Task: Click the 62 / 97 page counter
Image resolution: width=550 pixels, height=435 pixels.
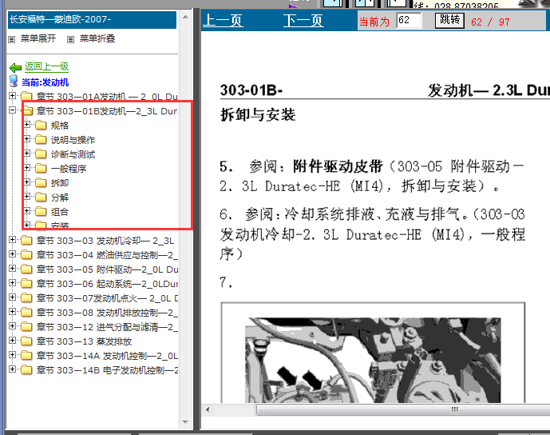Action: (490, 22)
